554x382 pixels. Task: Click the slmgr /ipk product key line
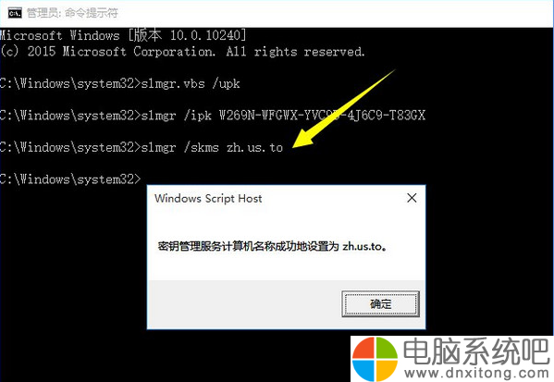point(213,116)
